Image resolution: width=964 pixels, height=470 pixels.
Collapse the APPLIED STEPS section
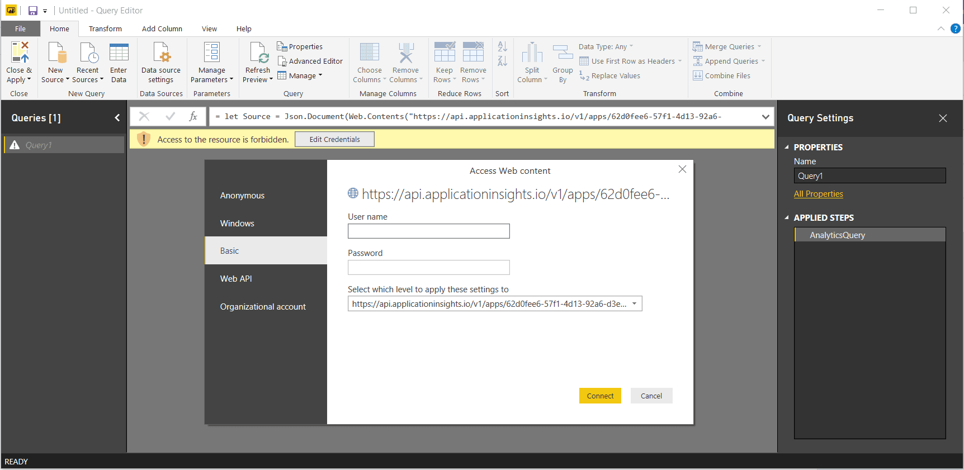pyautogui.click(x=787, y=218)
